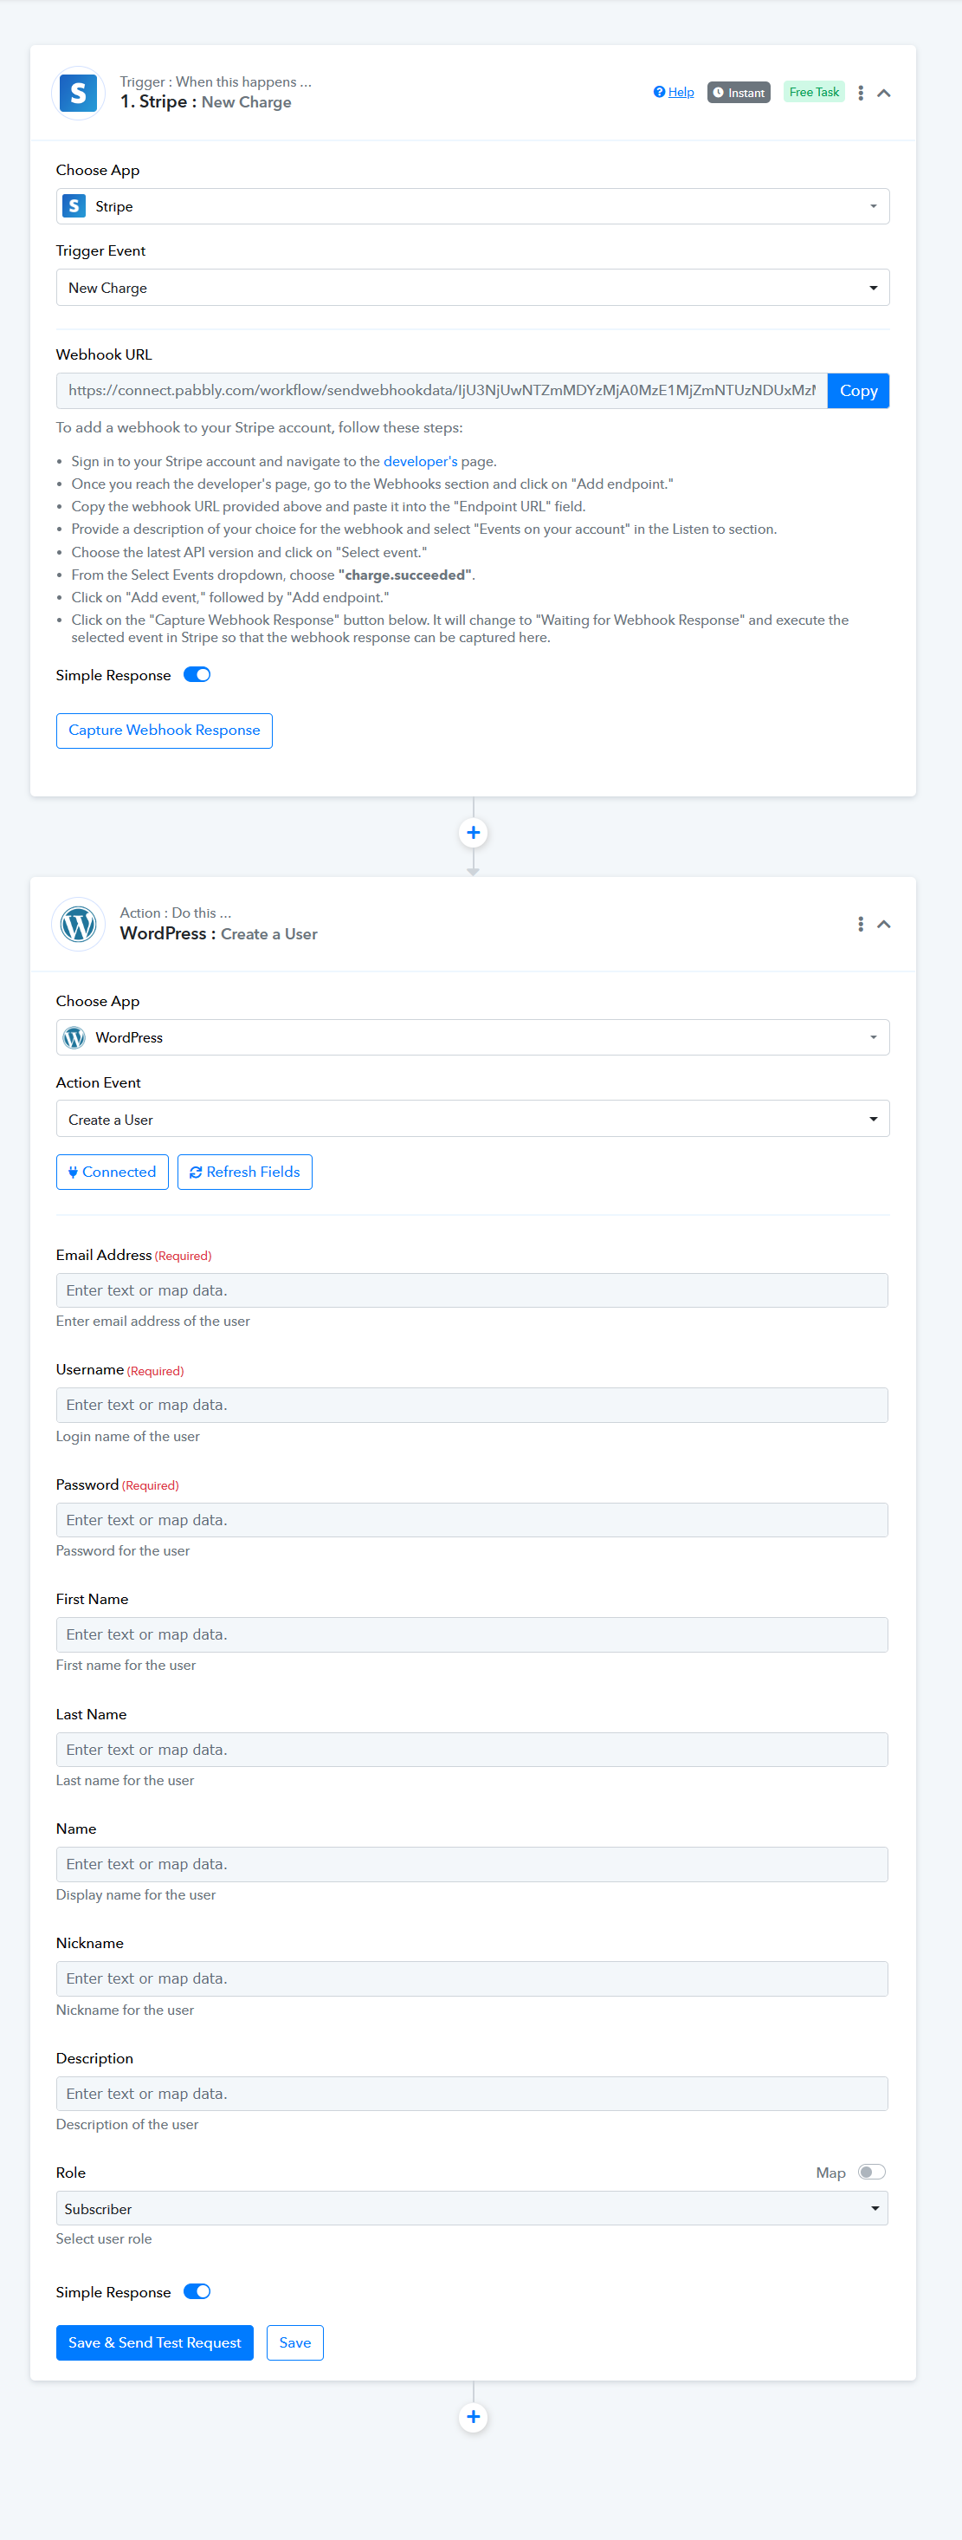Viewport: 962px width, 2540px height.
Task: Click the '1. Stripe : New Charge' title
Action: click(206, 102)
